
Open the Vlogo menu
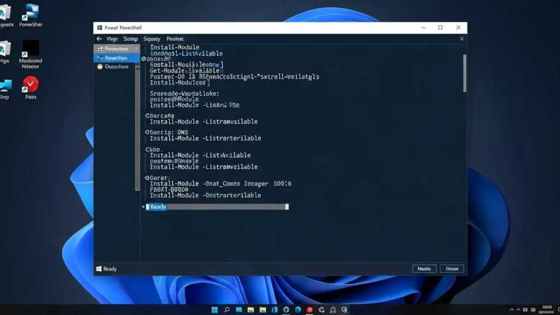(x=113, y=39)
